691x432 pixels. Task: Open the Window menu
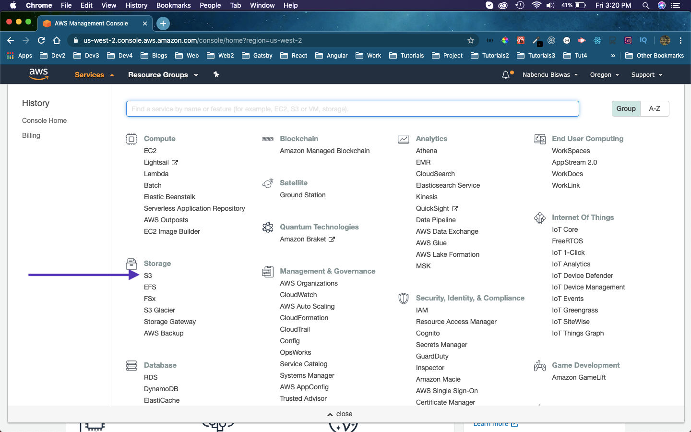tap(262, 5)
